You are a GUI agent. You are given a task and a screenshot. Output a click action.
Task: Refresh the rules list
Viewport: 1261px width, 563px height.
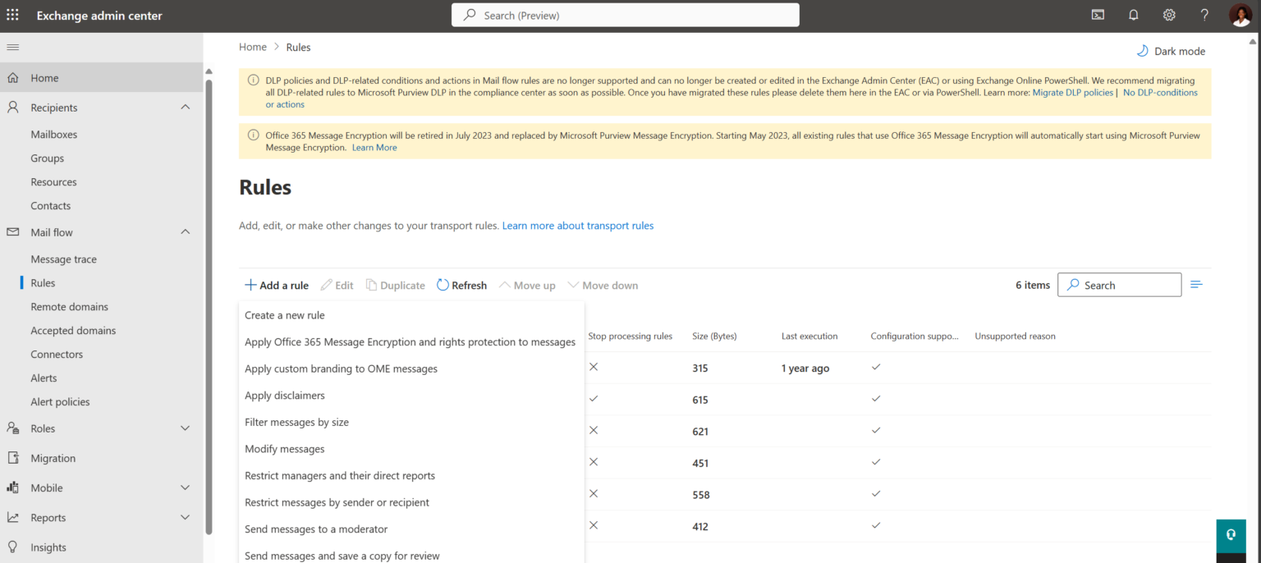[x=461, y=285]
